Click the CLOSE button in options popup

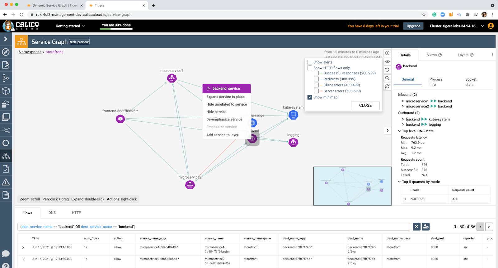(365, 106)
